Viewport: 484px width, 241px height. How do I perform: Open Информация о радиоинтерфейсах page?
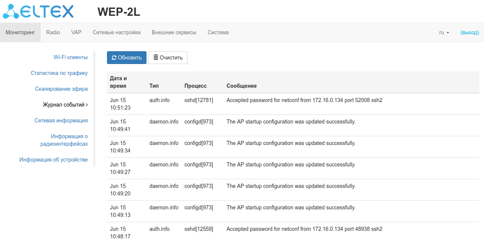64,140
